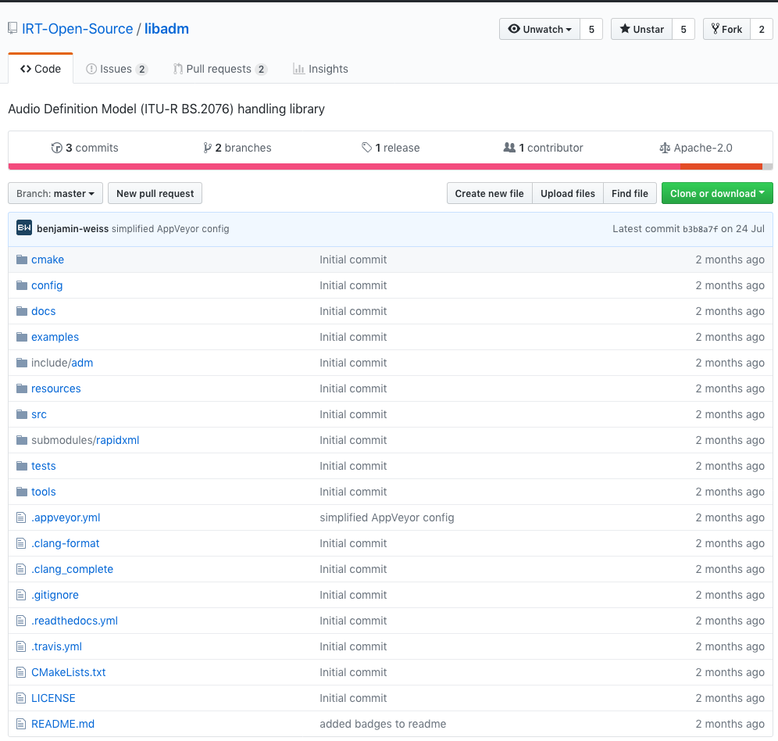Open the Branch: master selector

pyautogui.click(x=55, y=193)
